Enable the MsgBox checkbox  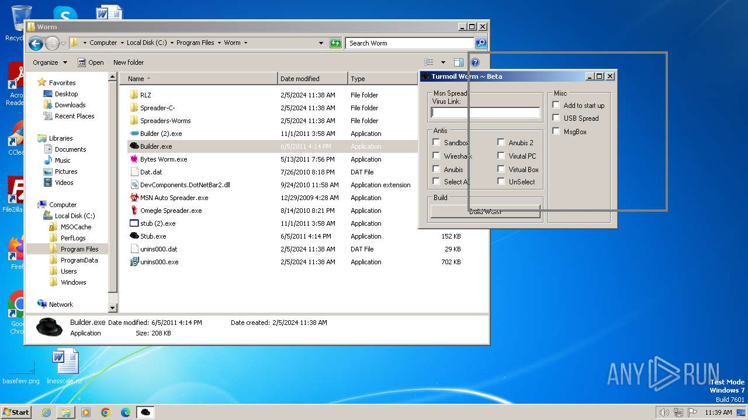point(556,131)
